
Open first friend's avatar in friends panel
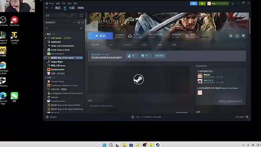200,76
